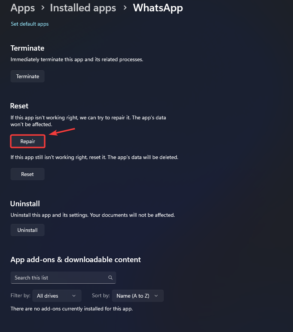Click the search magnifier icon in add-ons list
The image size is (293, 332).
110,277
